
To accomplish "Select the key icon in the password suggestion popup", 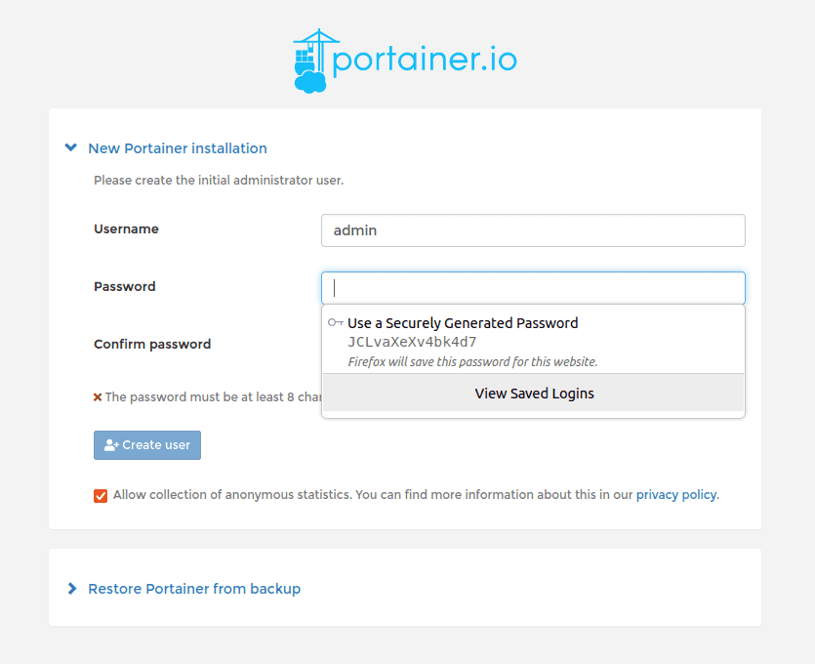I will coord(335,322).
